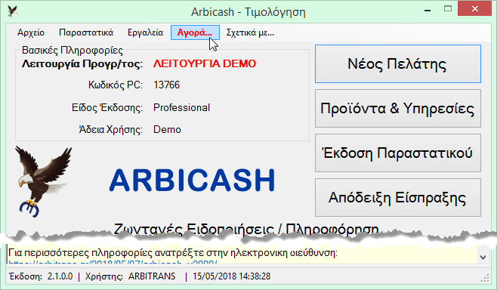This screenshot has height=290, width=497.
Task: Open the Παραστατικά menu
Action: [x=86, y=32]
